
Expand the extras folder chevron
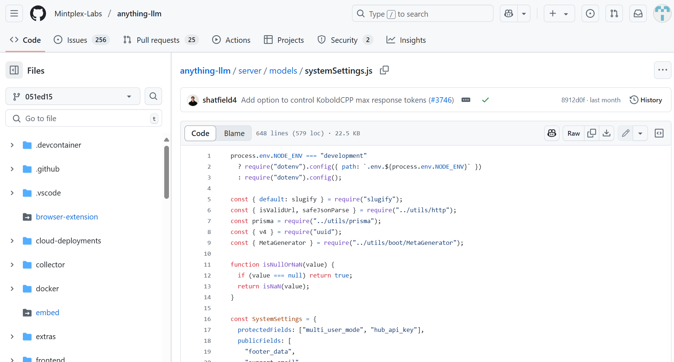(x=12, y=337)
